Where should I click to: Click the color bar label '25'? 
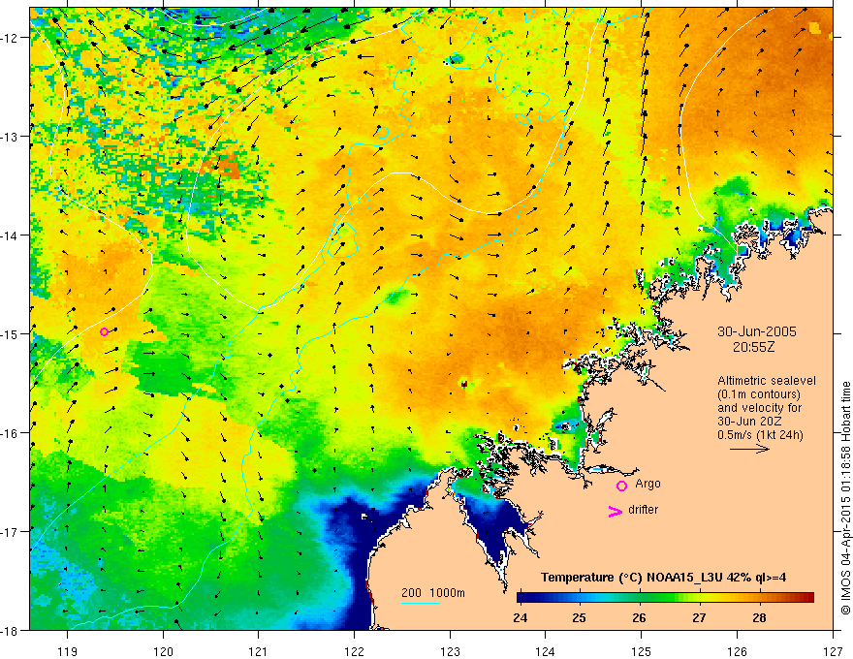tap(580, 617)
